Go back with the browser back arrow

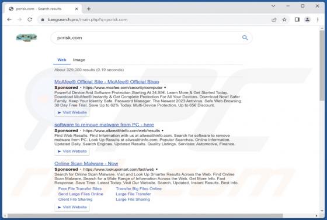(9, 20)
